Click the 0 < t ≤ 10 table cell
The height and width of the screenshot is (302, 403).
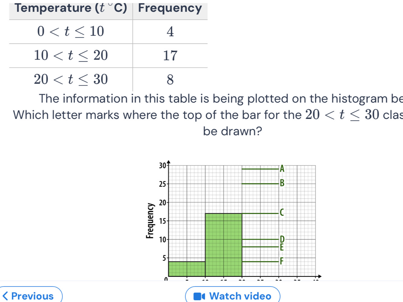71,31
